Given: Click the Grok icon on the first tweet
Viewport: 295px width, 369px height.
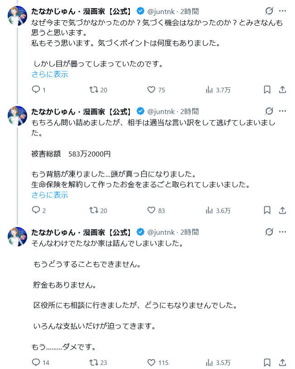Looking at the screenshot, I should [x=269, y=10].
